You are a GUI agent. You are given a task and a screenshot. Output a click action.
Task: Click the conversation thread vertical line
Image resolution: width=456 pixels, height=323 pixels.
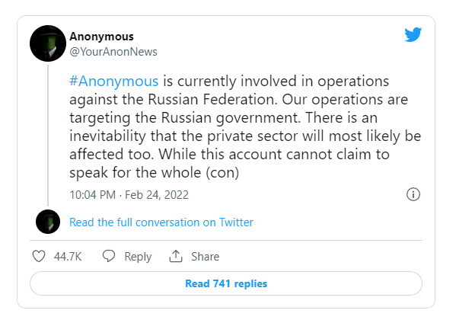tap(48, 136)
